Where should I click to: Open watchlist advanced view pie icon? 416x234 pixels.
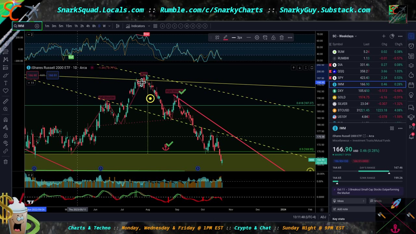(x=392, y=36)
